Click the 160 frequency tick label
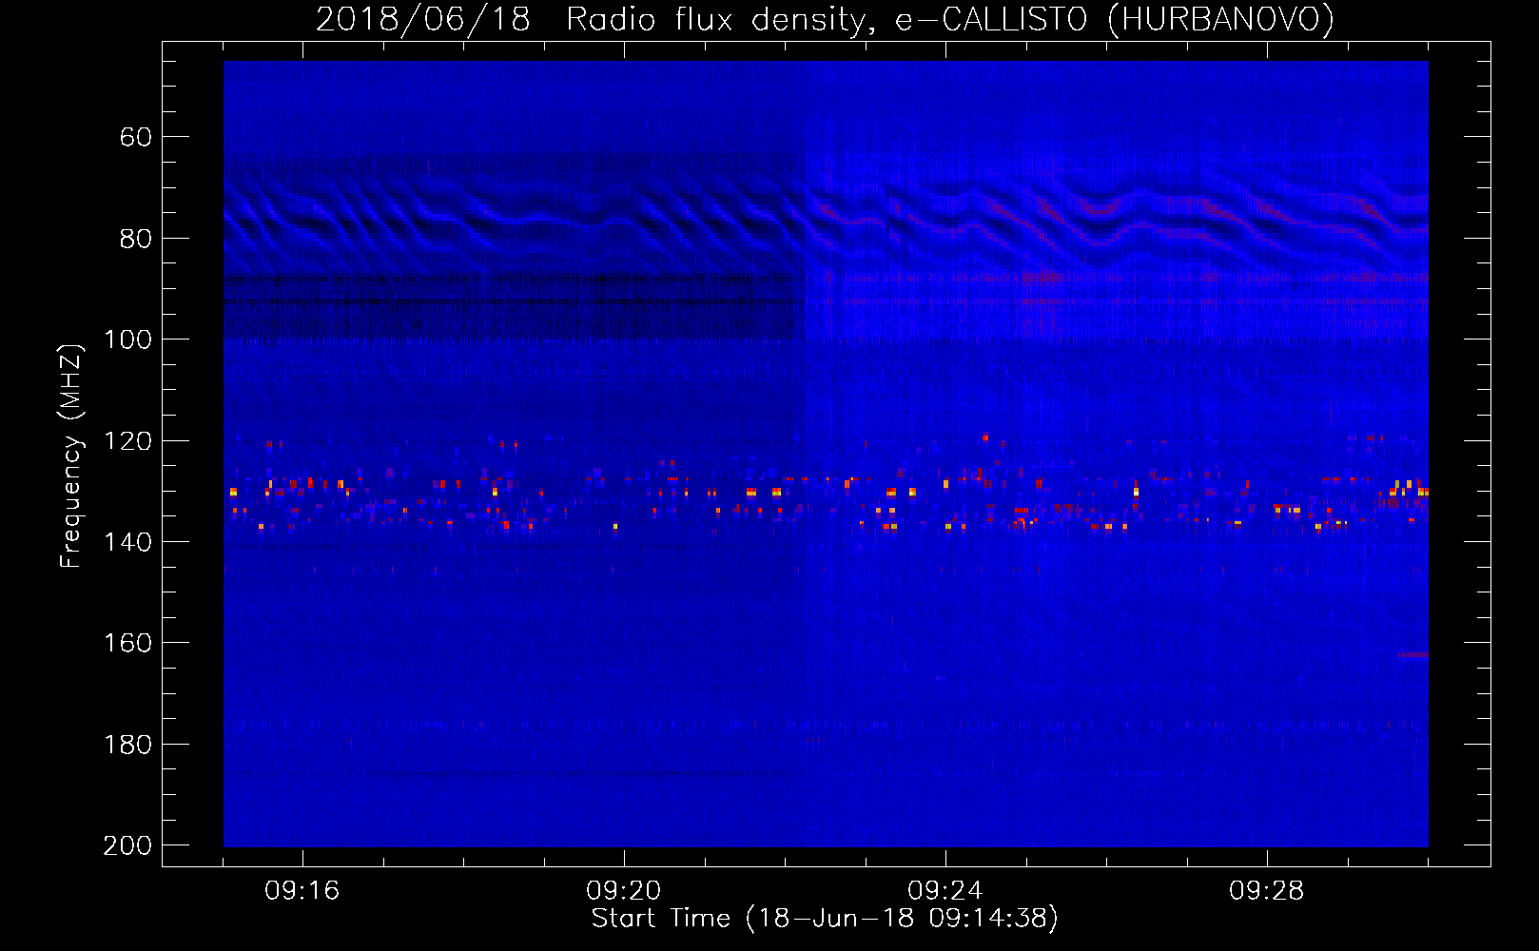Viewport: 1539px width, 951px height. (x=127, y=643)
